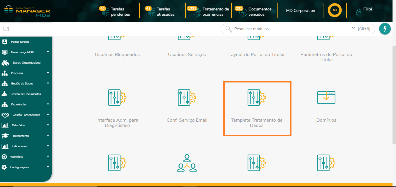Click the Conf. Serviço Email settings icon
The width and height of the screenshot is (396, 187).
pos(187,97)
